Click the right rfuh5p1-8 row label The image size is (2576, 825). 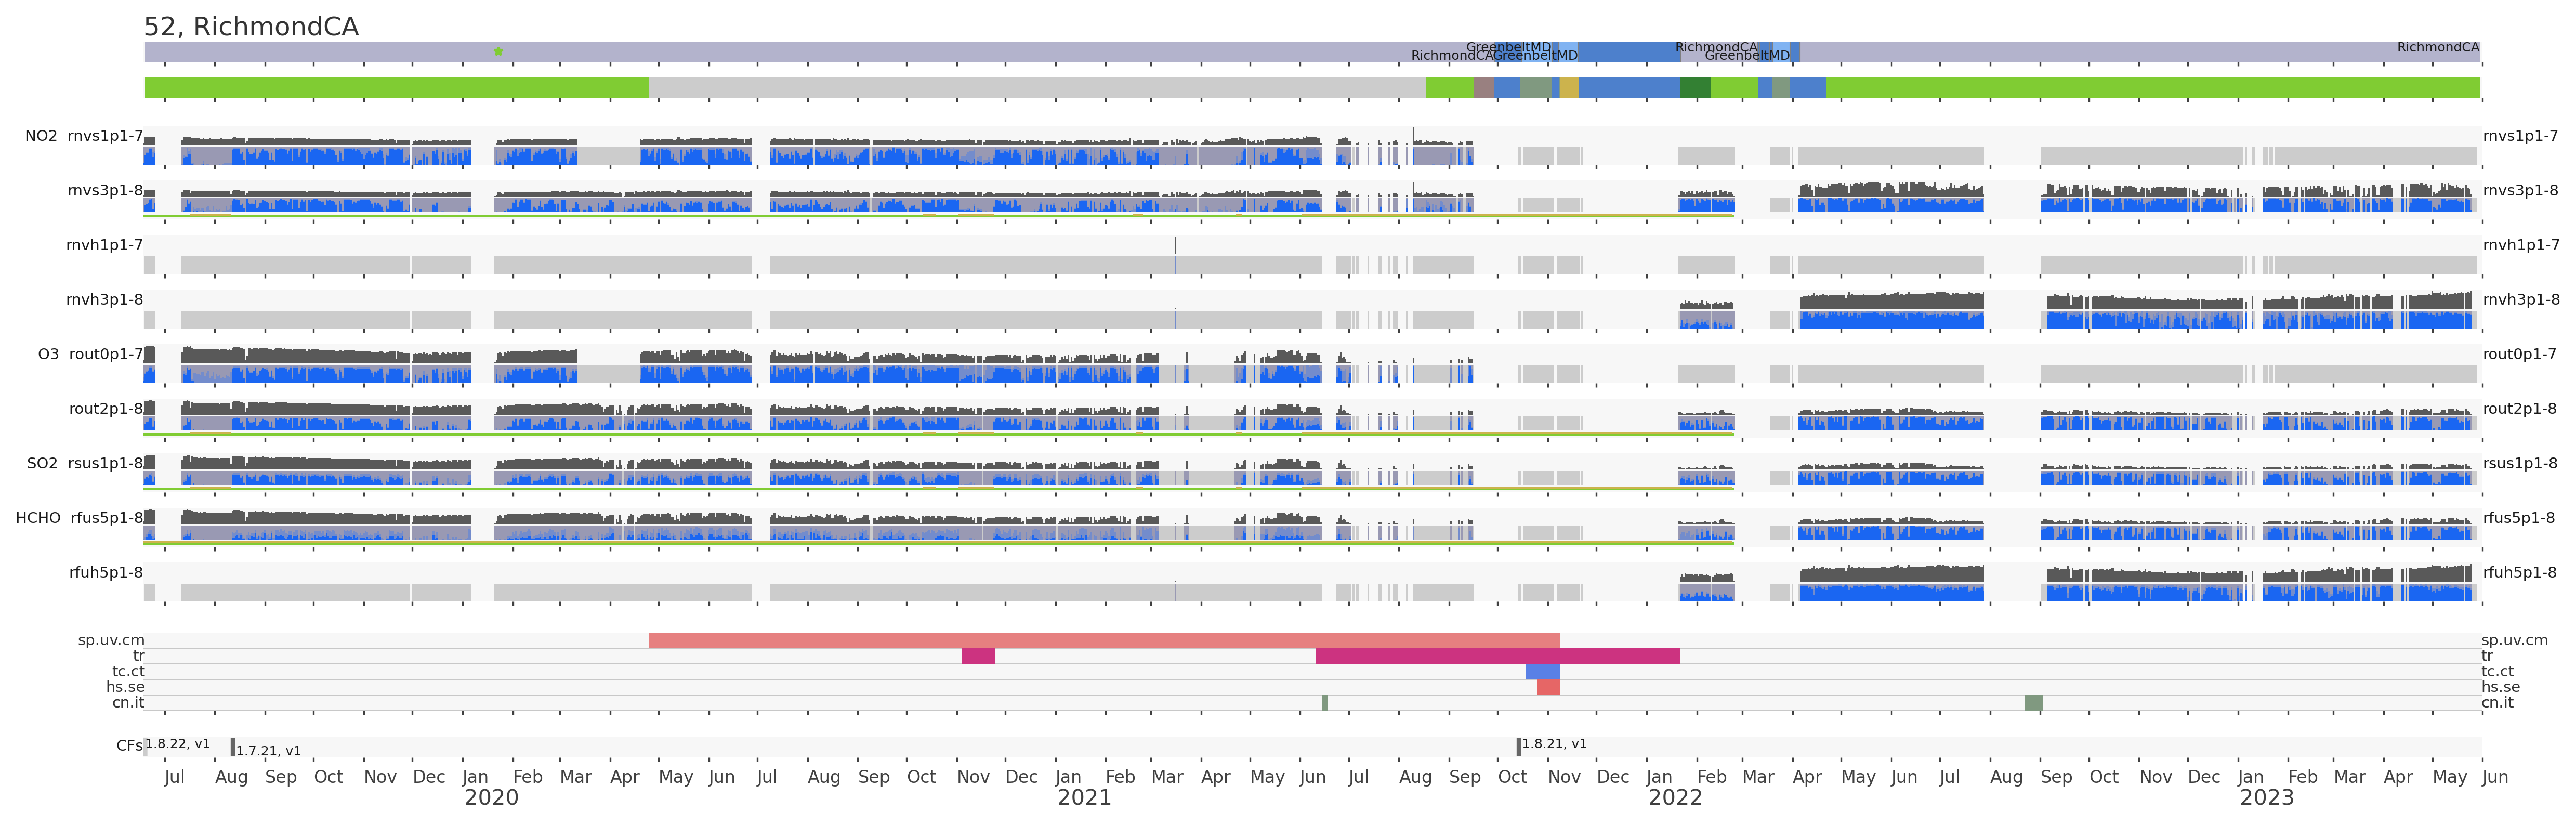(x=2519, y=573)
